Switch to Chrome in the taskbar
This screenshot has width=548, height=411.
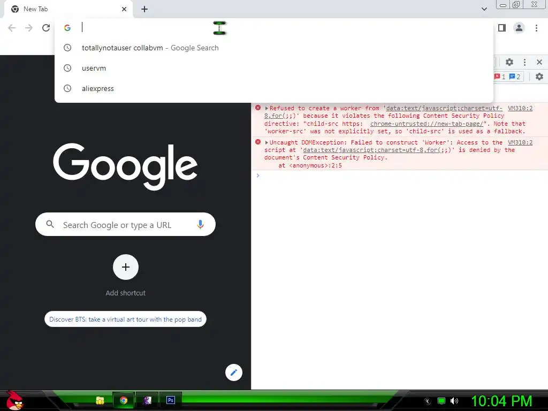(124, 400)
